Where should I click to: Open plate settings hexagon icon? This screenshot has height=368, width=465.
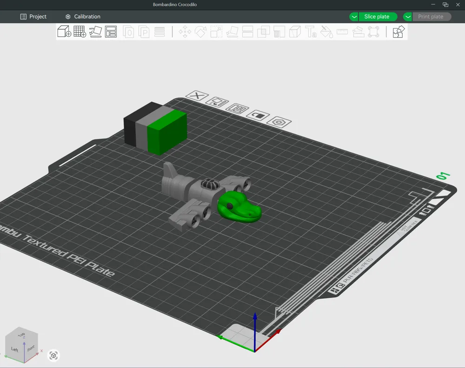(x=279, y=122)
